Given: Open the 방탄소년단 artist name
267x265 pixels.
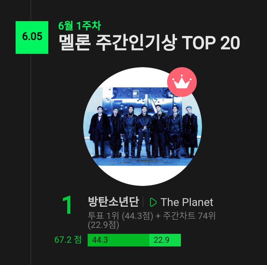Looking at the screenshot, I should coord(113,202).
